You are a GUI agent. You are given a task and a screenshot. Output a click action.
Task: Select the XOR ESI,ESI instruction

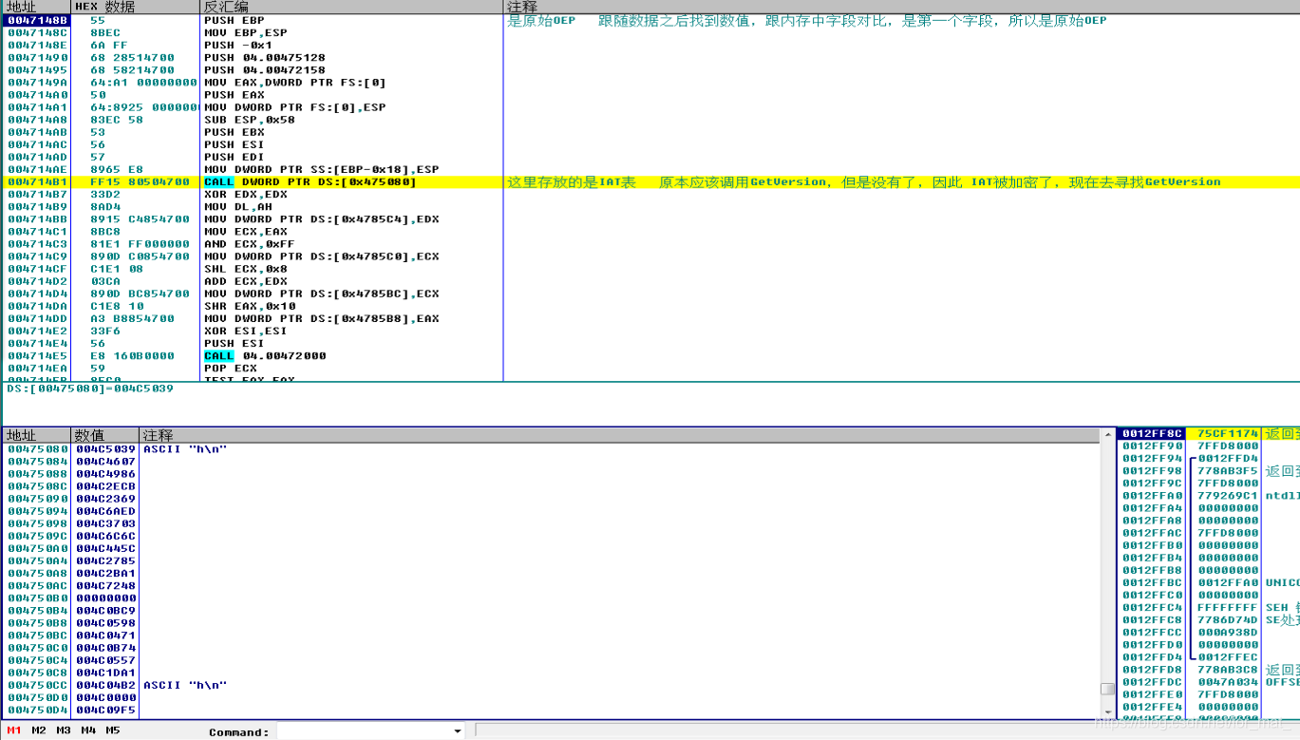(246, 331)
